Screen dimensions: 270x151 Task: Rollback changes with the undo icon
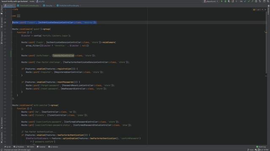pyautogui.click(x=260, y=1)
